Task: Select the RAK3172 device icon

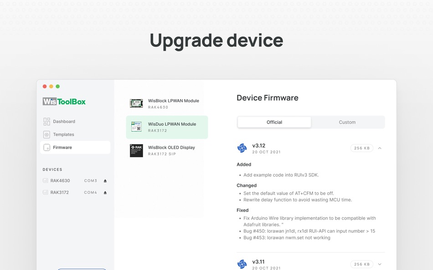Action: 45,192
